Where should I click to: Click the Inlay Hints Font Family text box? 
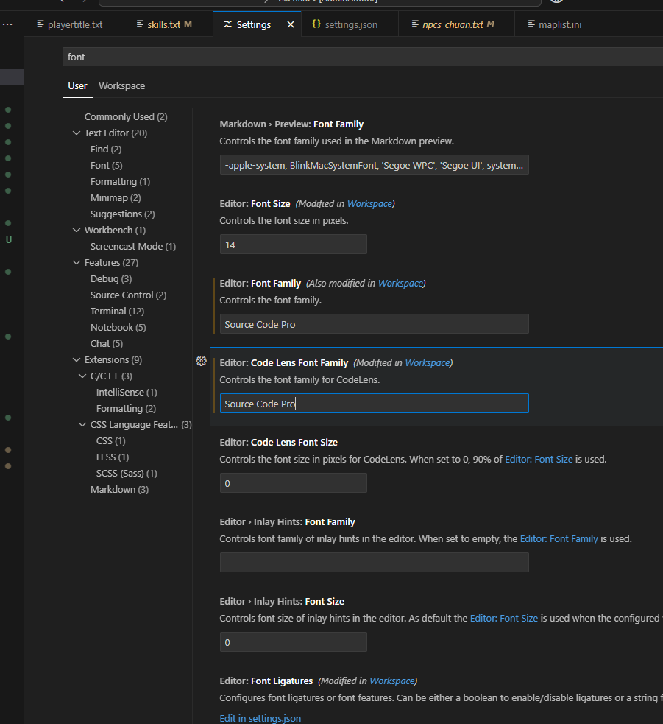click(374, 563)
